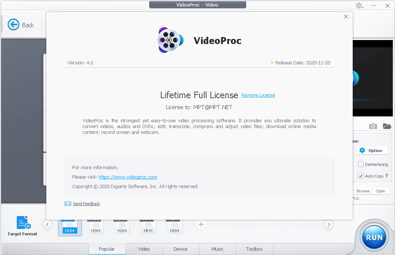Start conversion with RUN button
The height and width of the screenshot is (255, 395).
(x=374, y=237)
